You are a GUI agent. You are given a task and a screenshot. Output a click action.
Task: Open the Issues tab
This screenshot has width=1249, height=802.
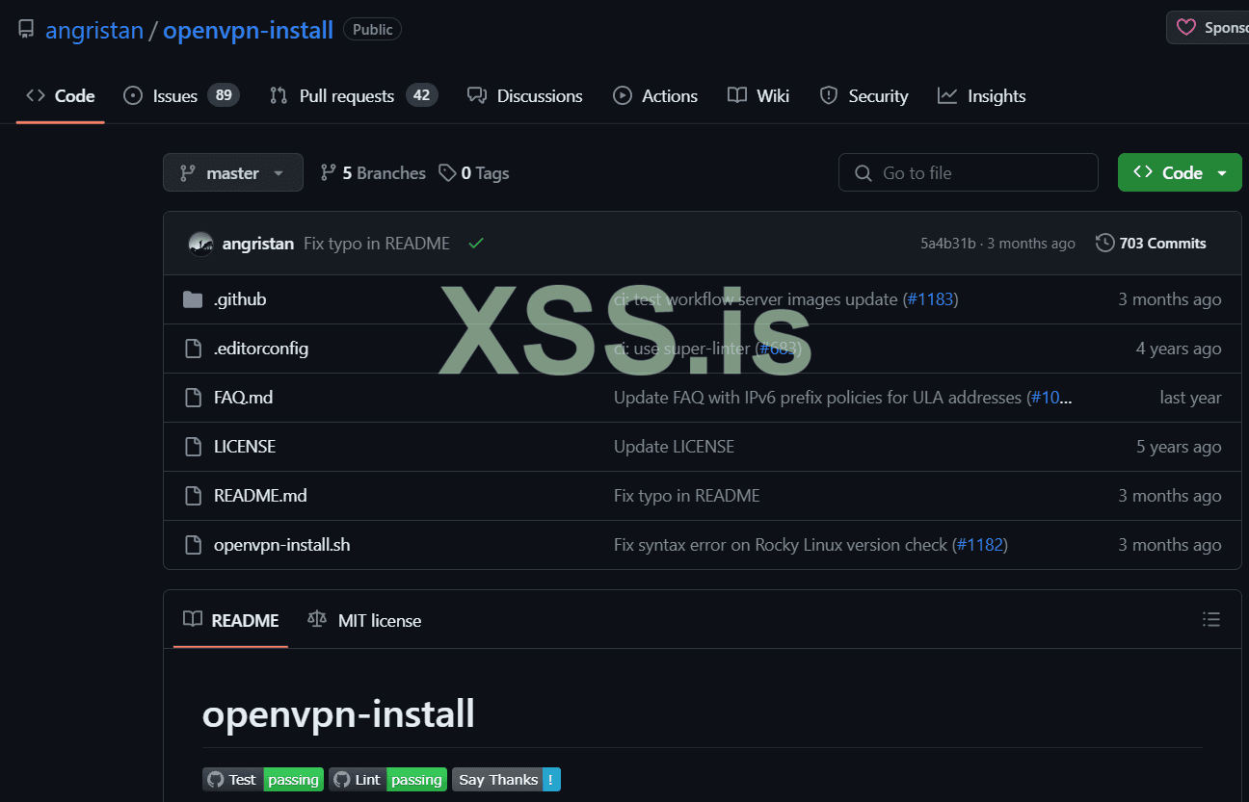180,96
